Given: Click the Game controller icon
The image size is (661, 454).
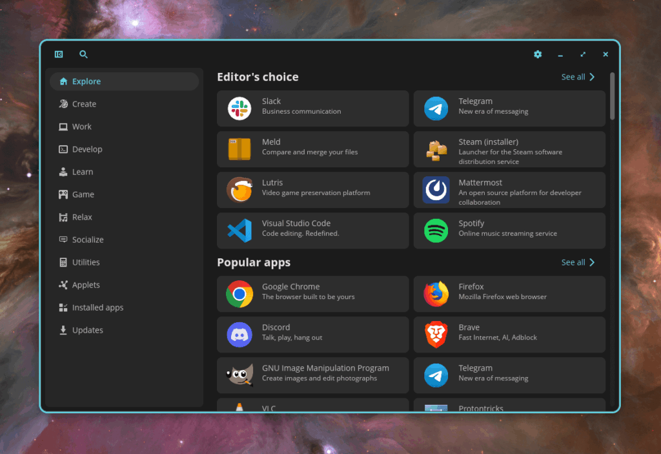Looking at the screenshot, I should (x=63, y=194).
